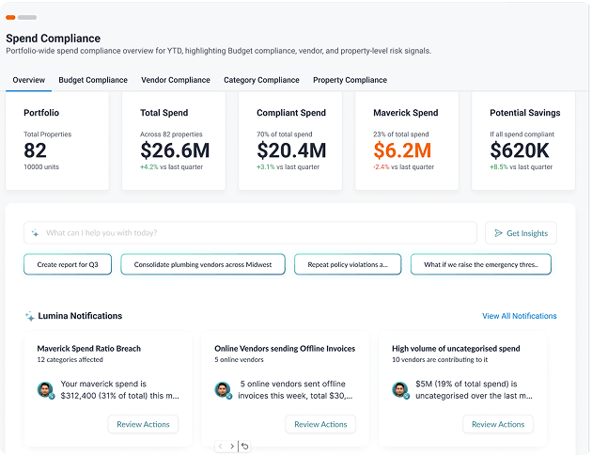
Task: Click the Lumina Notifications sparkle icon
Action: pyautogui.click(x=29, y=316)
